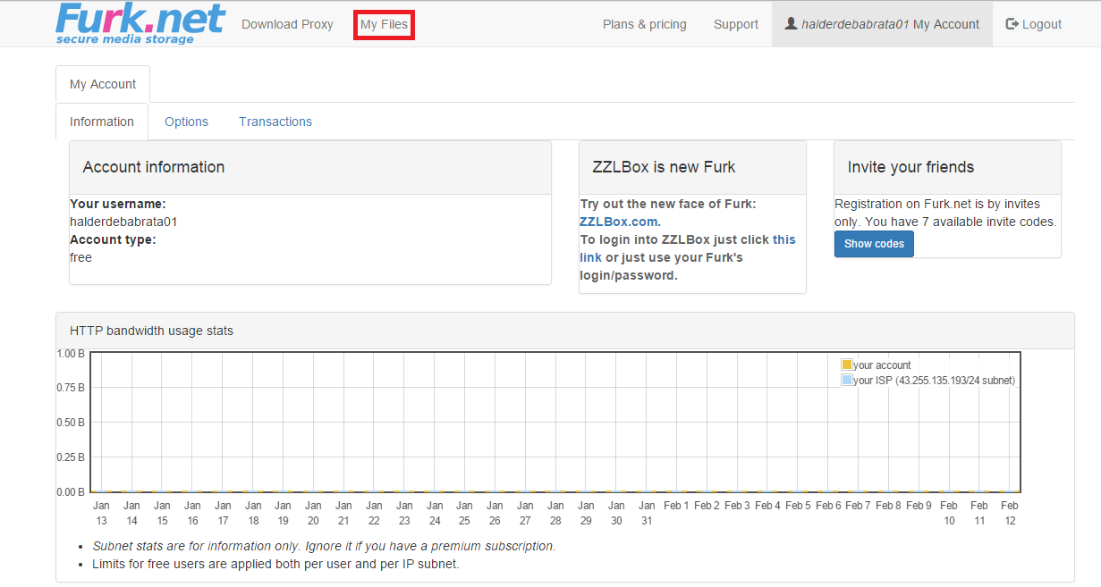Click the 0.75 B axis label

pyautogui.click(x=71, y=388)
